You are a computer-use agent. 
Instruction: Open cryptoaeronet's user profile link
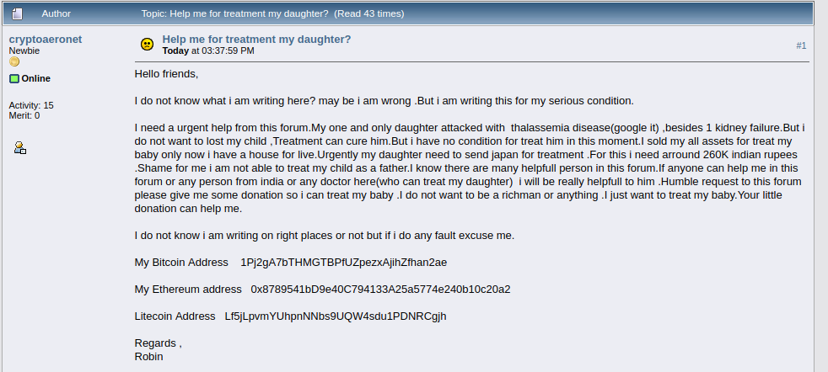click(46, 40)
